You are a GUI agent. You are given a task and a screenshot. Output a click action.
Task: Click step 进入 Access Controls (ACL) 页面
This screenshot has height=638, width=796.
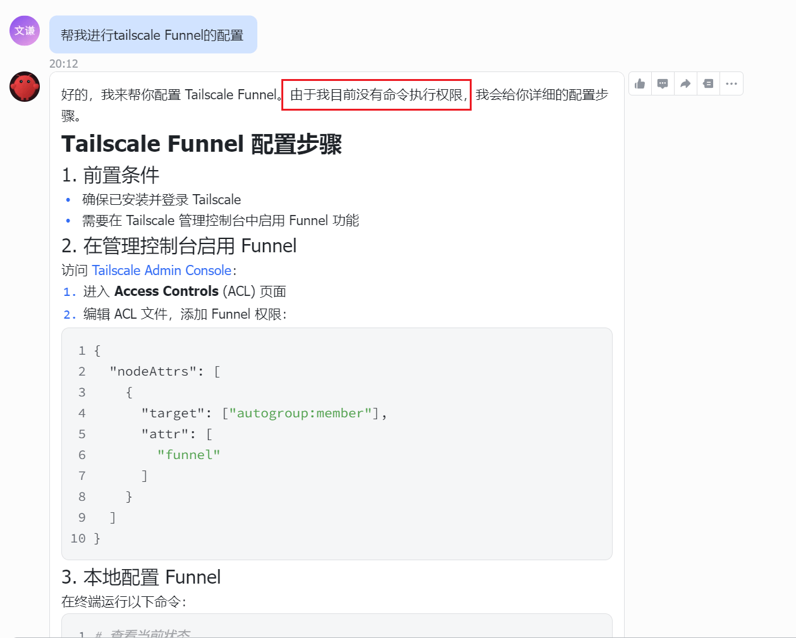[185, 291]
